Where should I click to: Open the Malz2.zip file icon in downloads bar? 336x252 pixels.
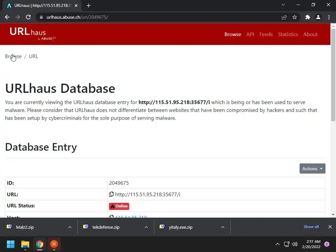click(x=9, y=227)
